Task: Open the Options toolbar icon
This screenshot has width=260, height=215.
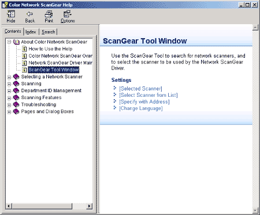Action: pyautogui.click(x=68, y=14)
